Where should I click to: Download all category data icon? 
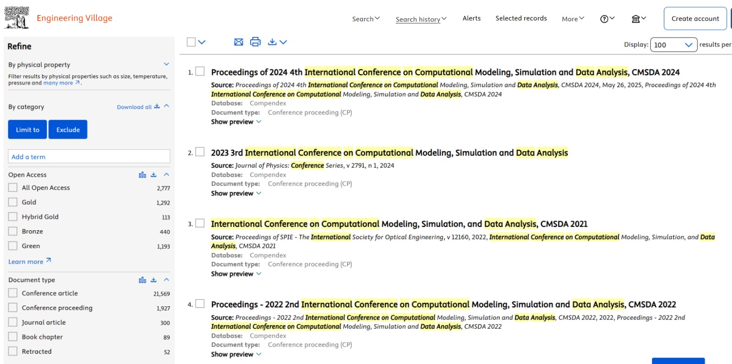coord(157,106)
